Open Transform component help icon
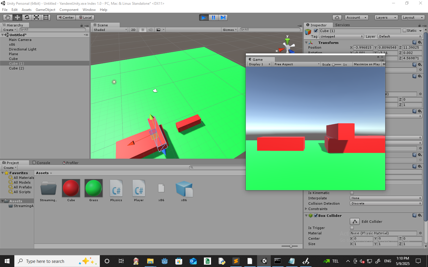Image resolution: width=428 pixels, height=267 pixels. 414,42
